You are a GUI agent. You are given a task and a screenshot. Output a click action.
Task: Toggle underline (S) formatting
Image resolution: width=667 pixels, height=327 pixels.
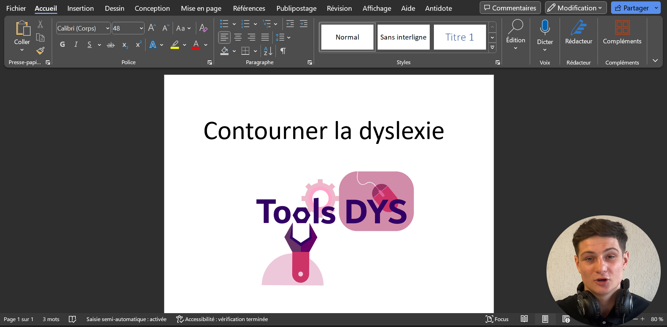(x=89, y=44)
